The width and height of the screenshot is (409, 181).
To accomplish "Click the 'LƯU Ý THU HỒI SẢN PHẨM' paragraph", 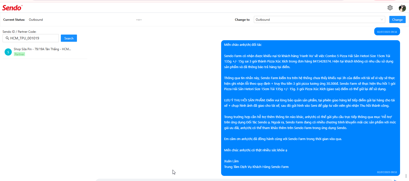I will pos(310,103).
